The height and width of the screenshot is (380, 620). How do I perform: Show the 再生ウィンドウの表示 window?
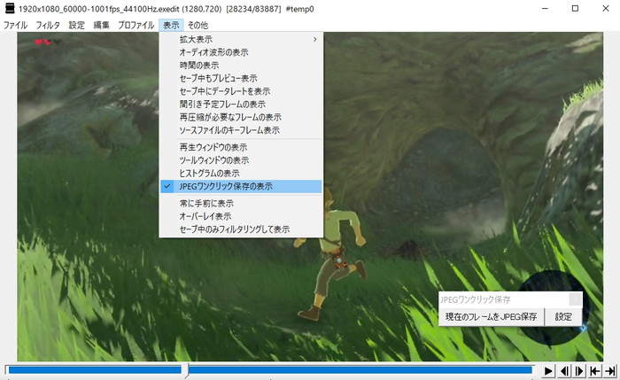(x=241, y=148)
